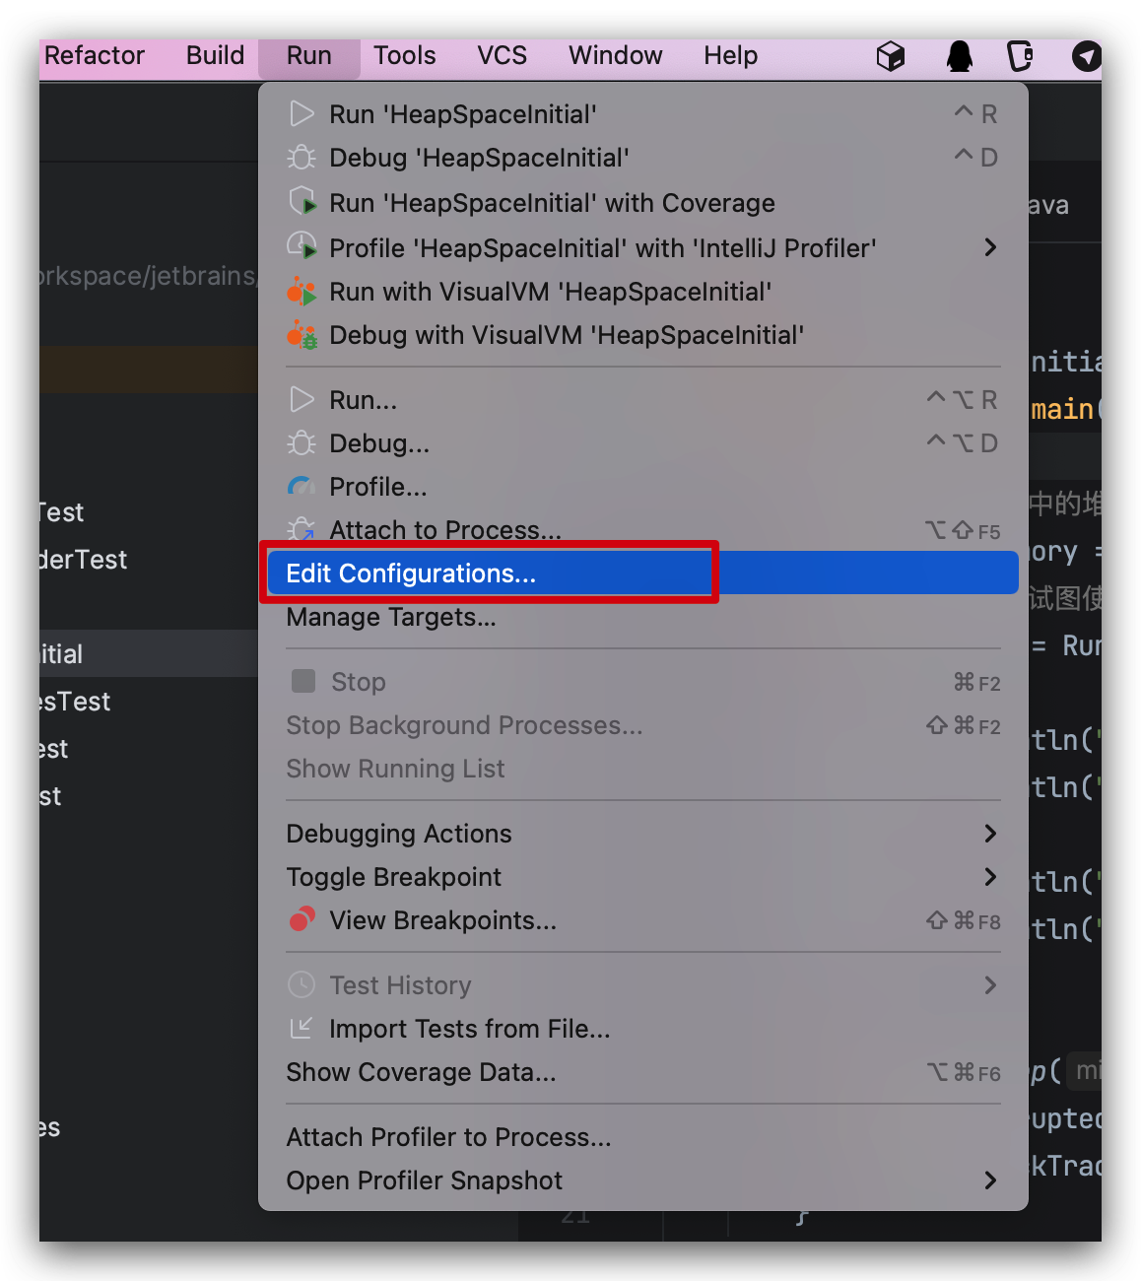Open the Show Coverage Data... item
Viewport: 1141px width, 1281px height.
[421, 1072]
